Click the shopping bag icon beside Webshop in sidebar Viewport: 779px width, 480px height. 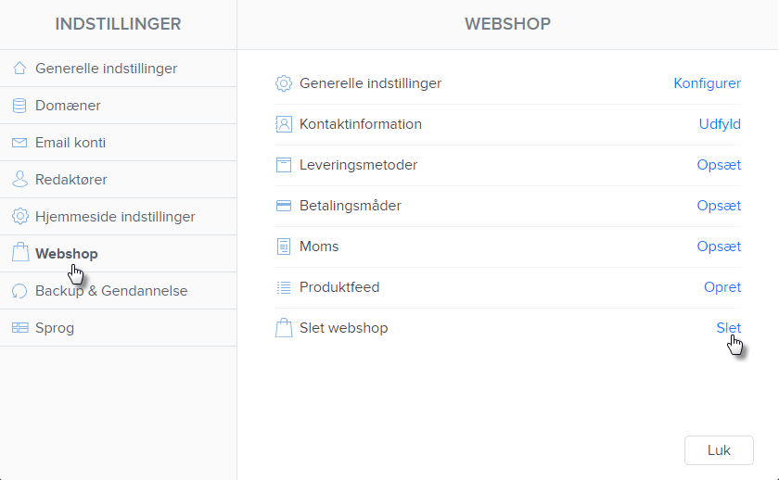pos(19,254)
